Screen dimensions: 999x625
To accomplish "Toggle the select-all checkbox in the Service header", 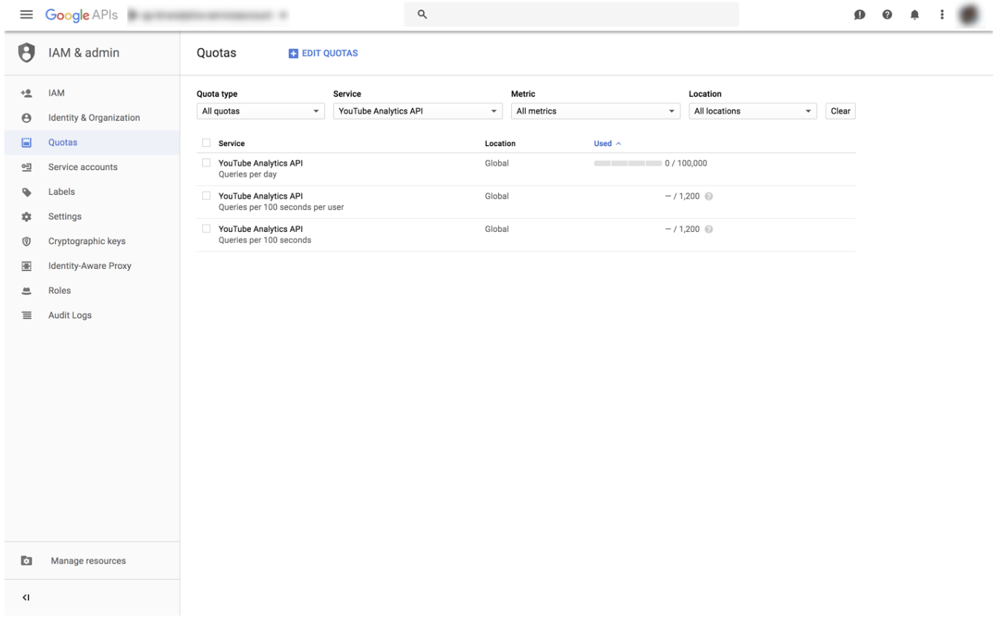I will (206, 143).
